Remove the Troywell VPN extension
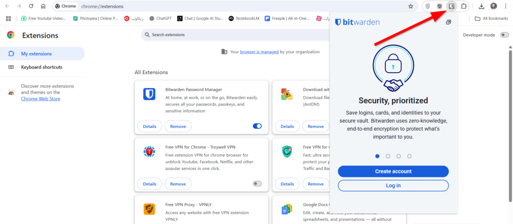Screen dimensions: 513x224 (x=178, y=184)
